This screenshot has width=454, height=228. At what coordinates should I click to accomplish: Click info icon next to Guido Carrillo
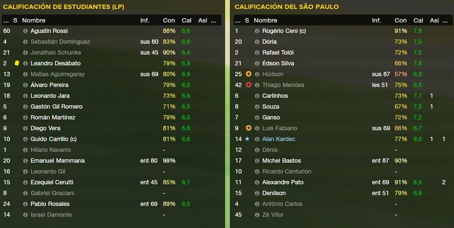25,139
